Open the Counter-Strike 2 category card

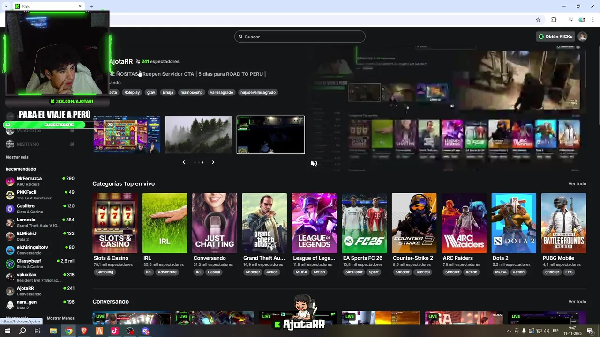click(414, 223)
